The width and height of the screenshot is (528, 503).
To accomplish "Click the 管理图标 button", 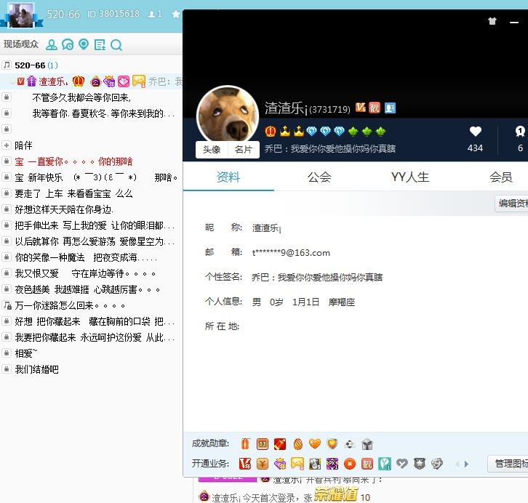I will point(508,464).
